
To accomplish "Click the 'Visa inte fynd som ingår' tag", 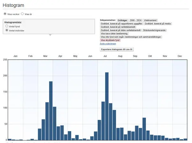I will pos(131,37).
